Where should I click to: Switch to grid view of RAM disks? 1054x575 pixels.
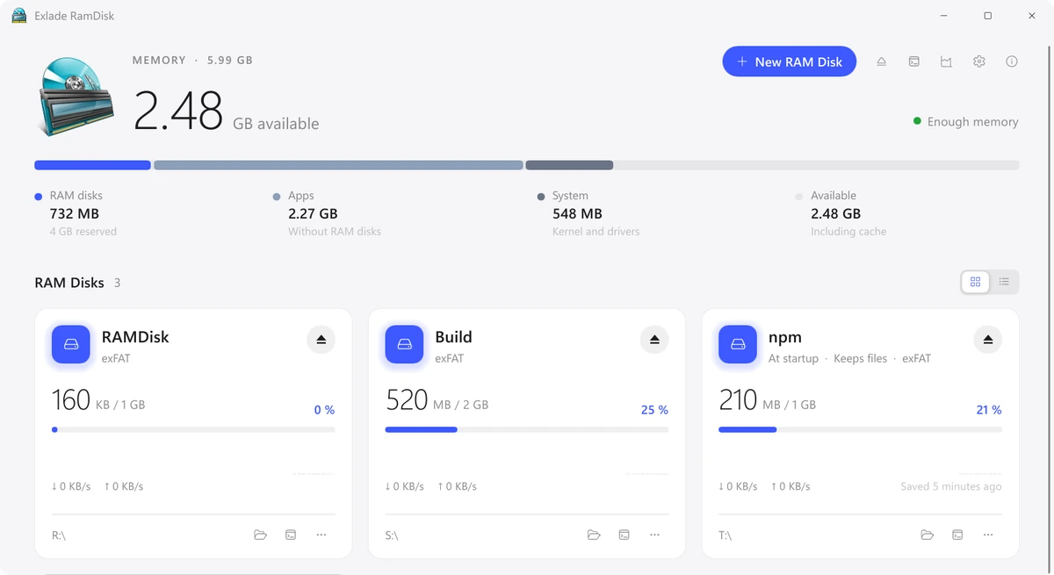[975, 282]
